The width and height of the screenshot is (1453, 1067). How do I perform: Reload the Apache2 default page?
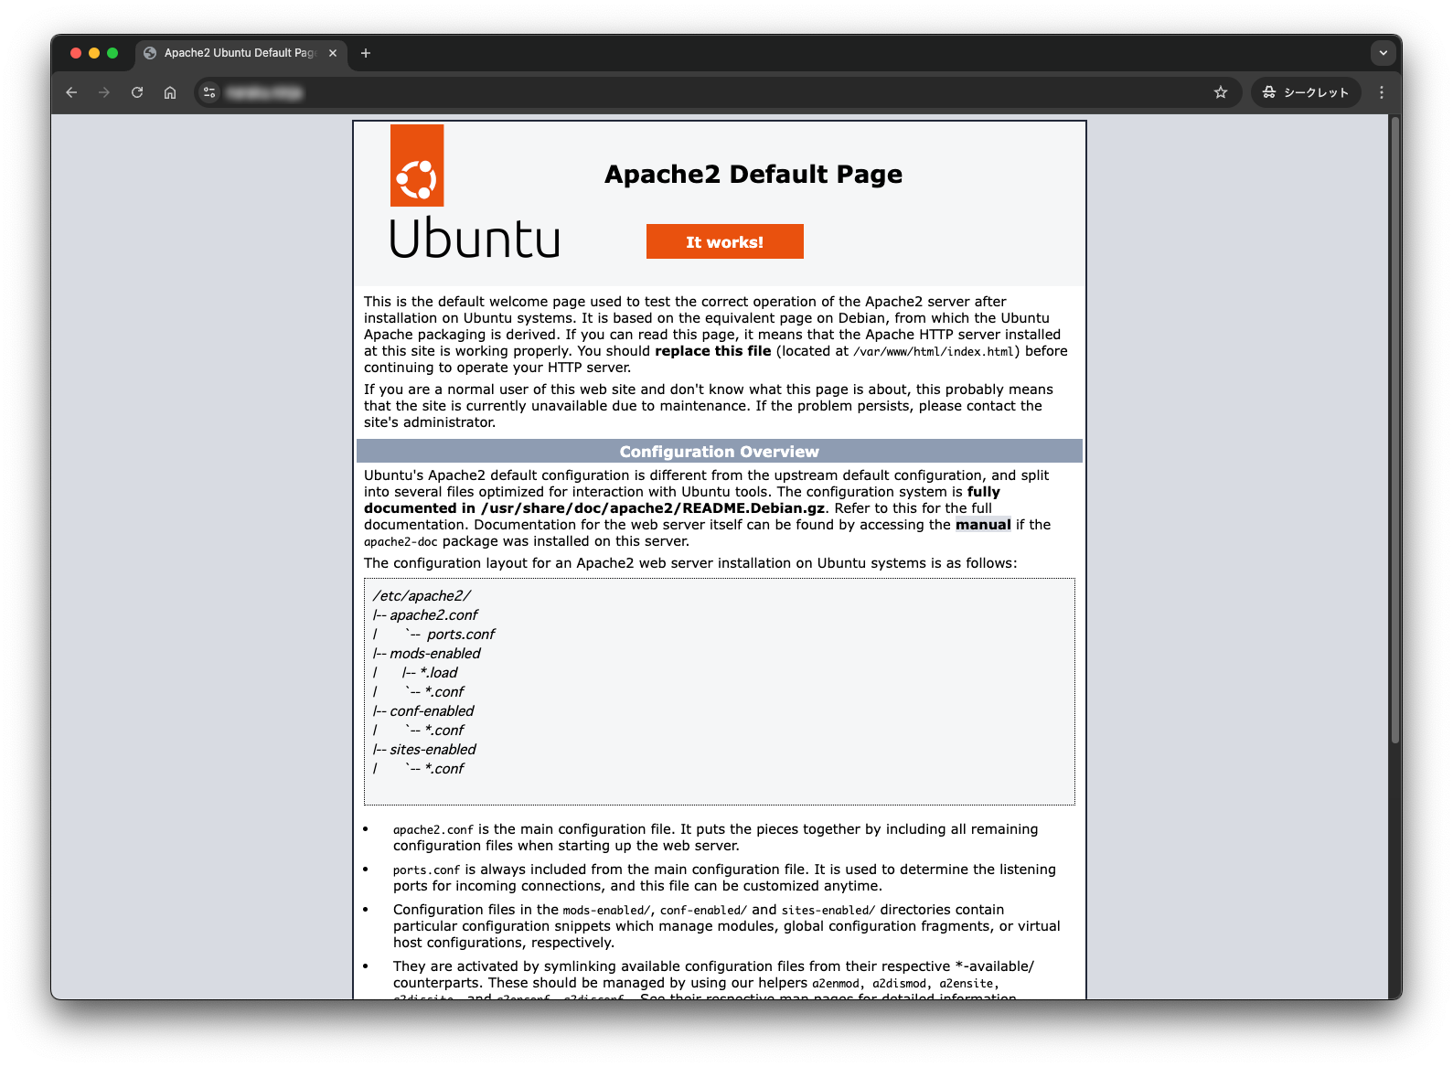137,92
